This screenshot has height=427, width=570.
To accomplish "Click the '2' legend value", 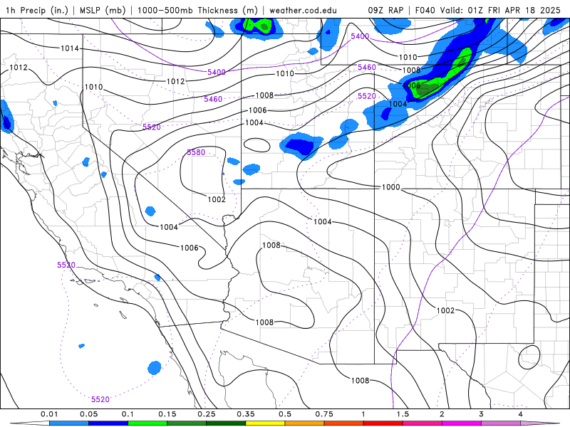I will (442, 414).
